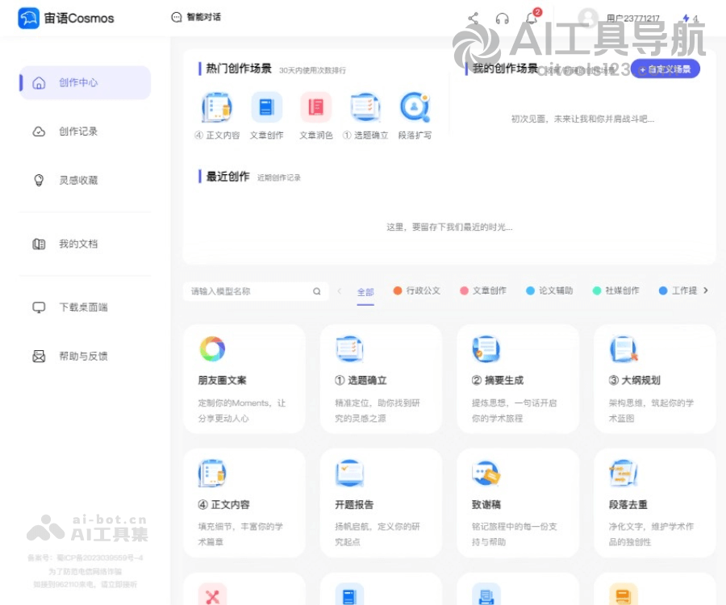This screenshot has height=605, width=726.
Task: Click the chat bubble icon of 致谢稿
Action: pos(486,473)
